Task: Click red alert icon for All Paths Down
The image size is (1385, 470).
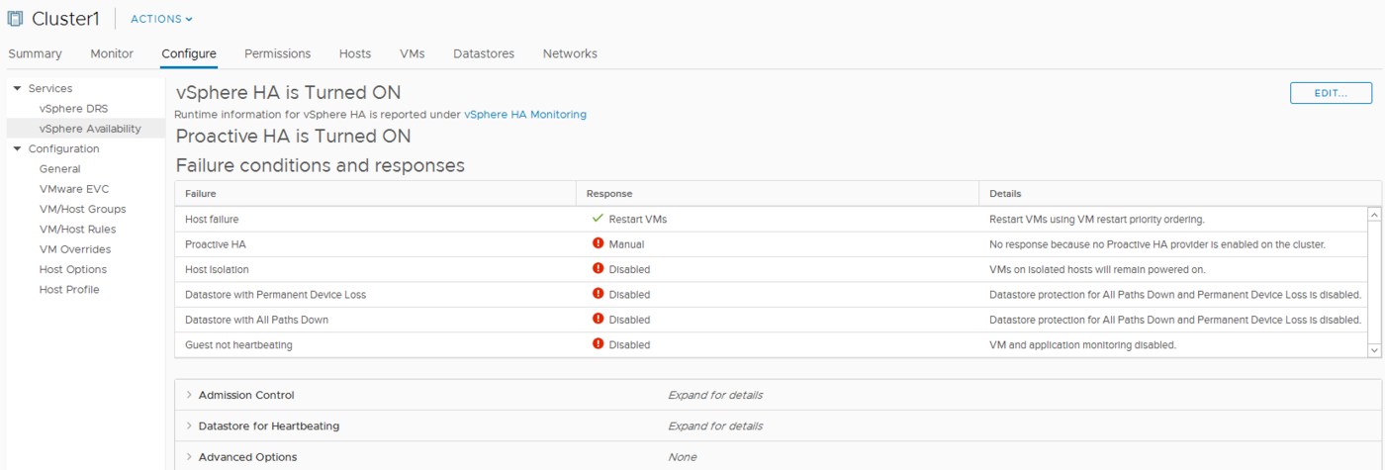Action: pos(597,320)
